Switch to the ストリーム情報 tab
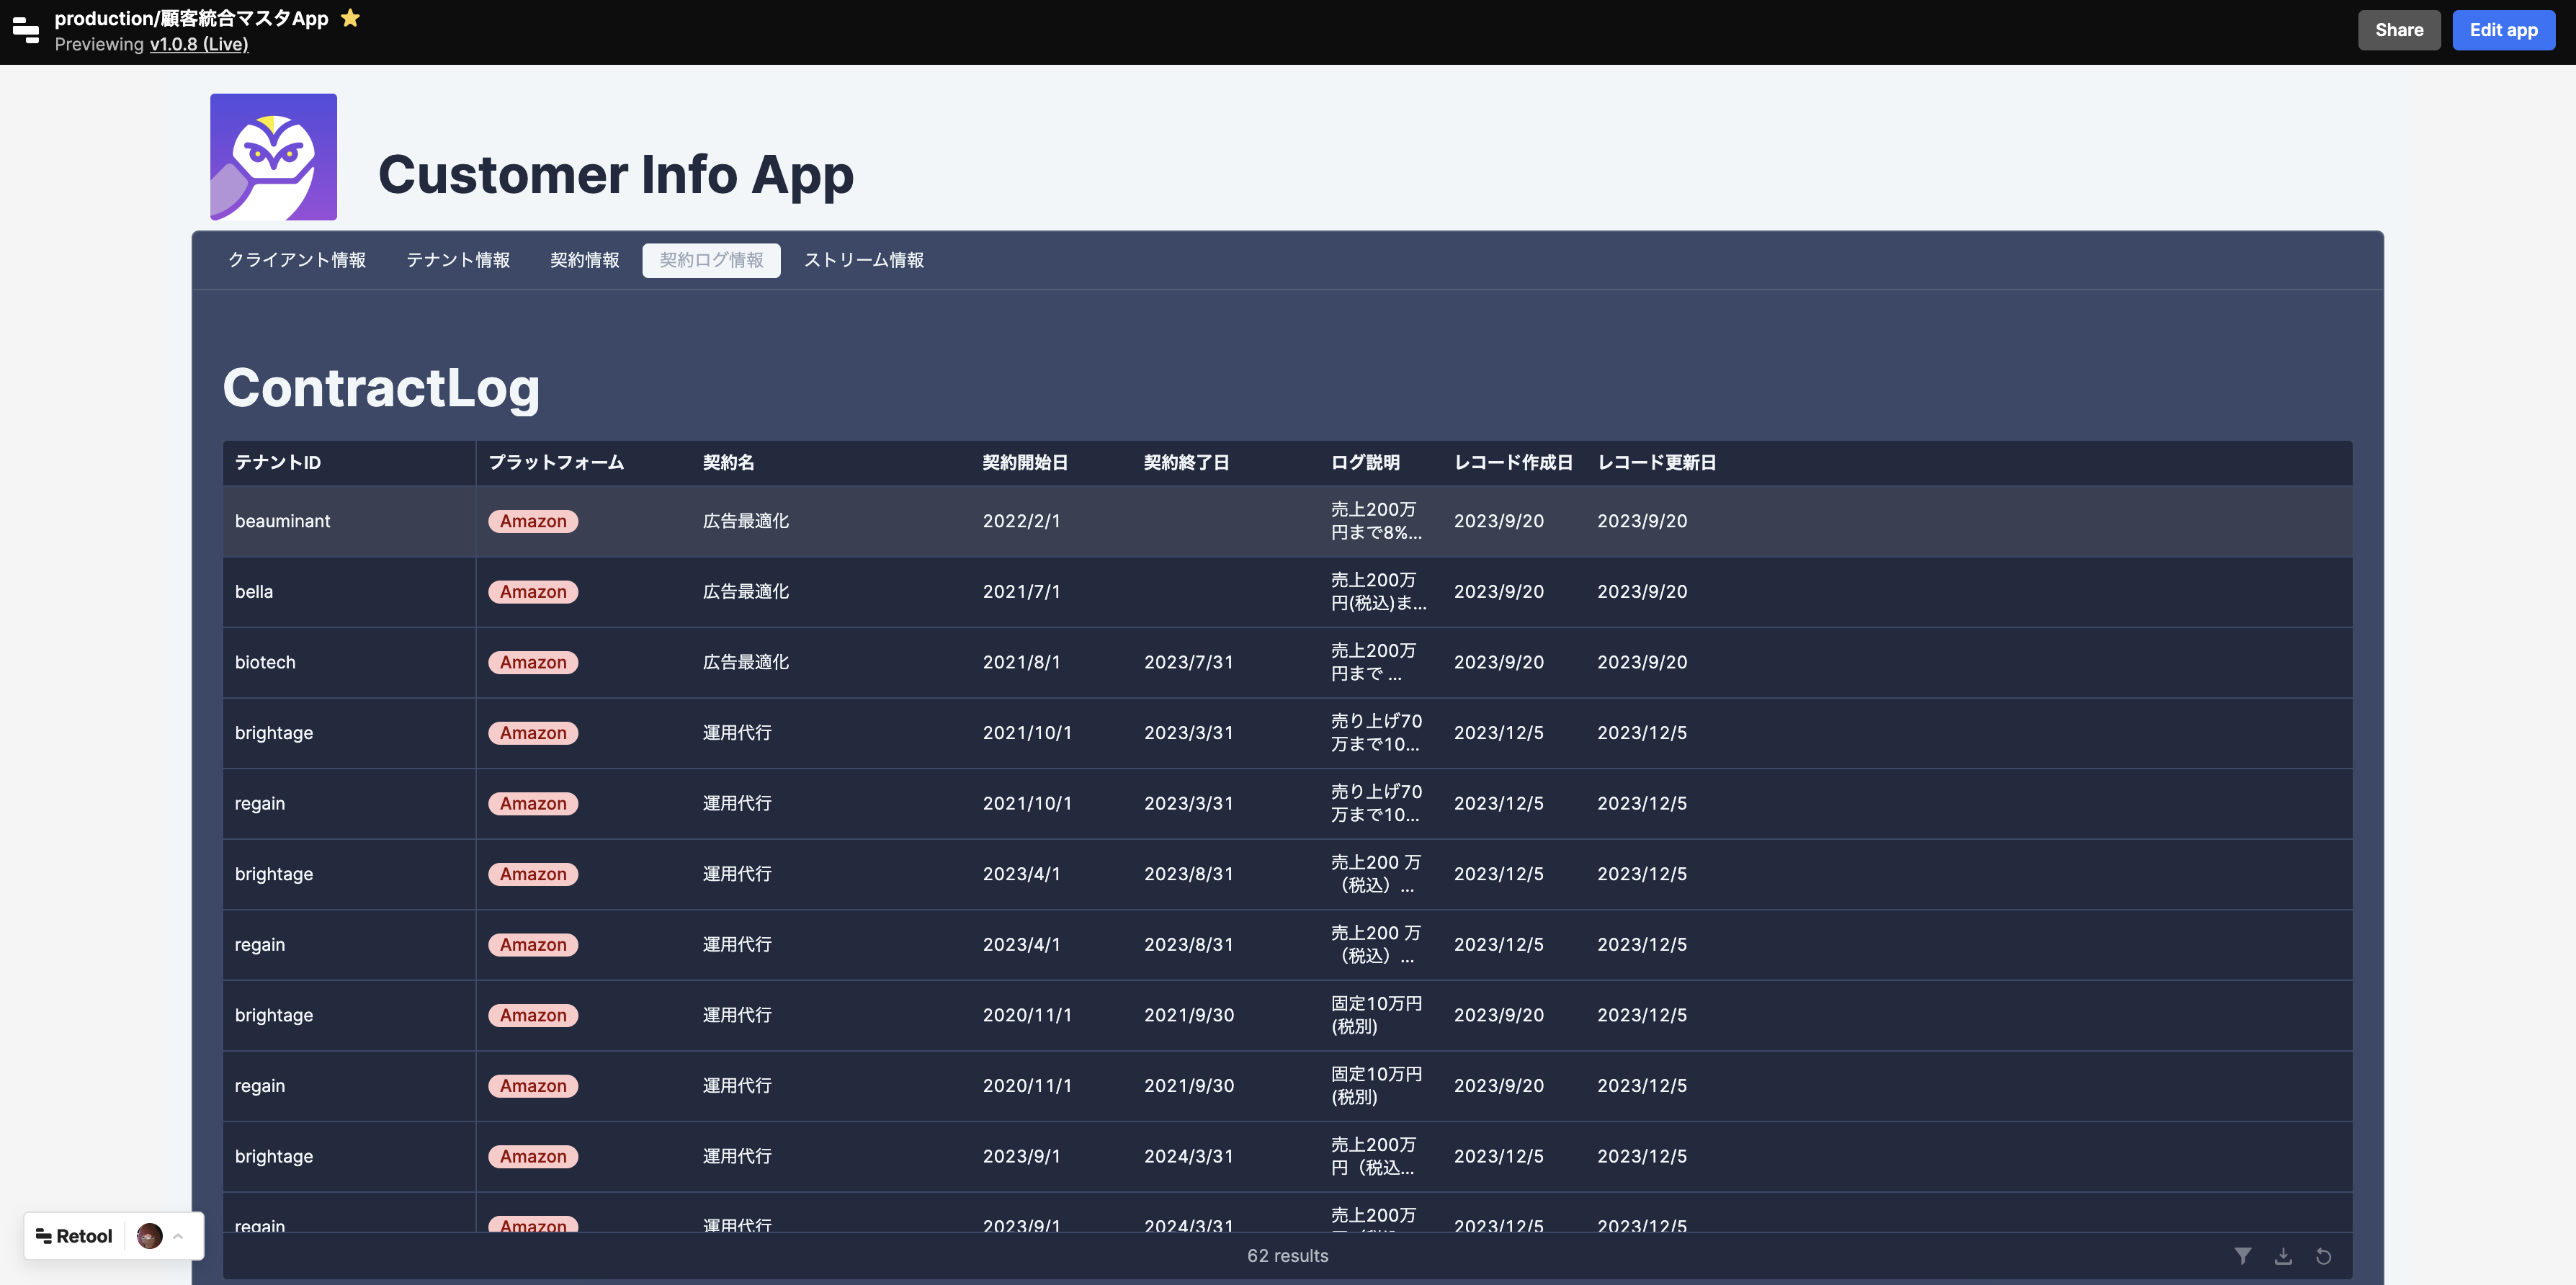This screenshot has height=1285, width=2576. [864, 260]
